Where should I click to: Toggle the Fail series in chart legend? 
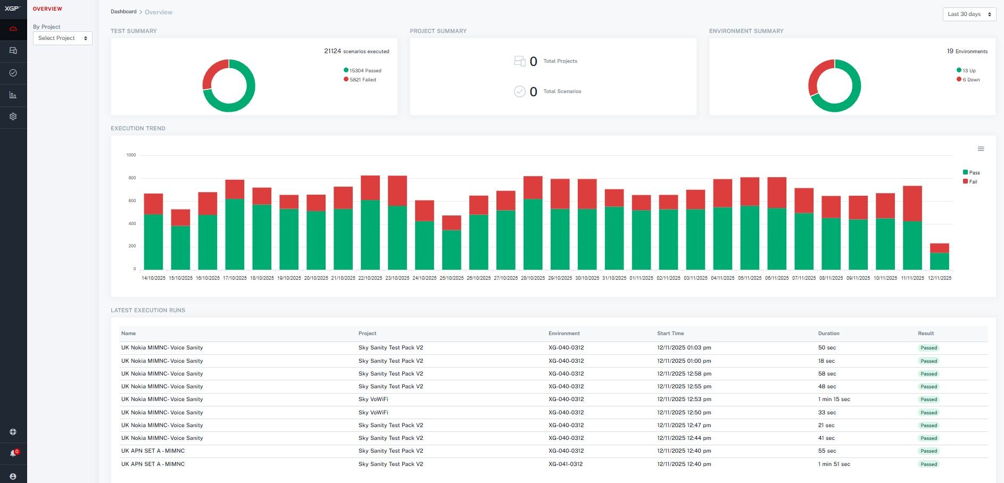pos(970,181)
